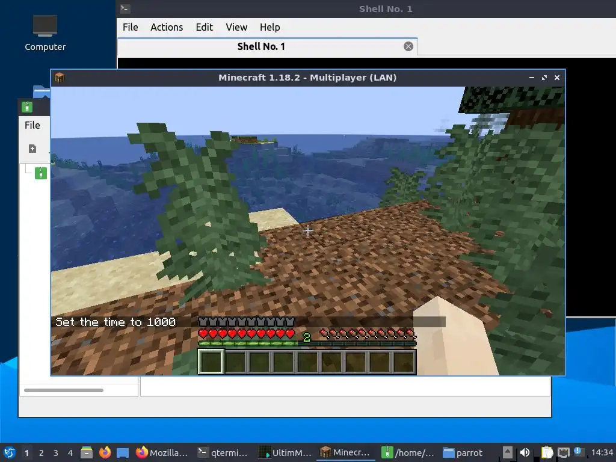Switch to the Mozilla Firefox taskbar window
The height and width of the screenshot is (462, 616).
click(161, 452)
